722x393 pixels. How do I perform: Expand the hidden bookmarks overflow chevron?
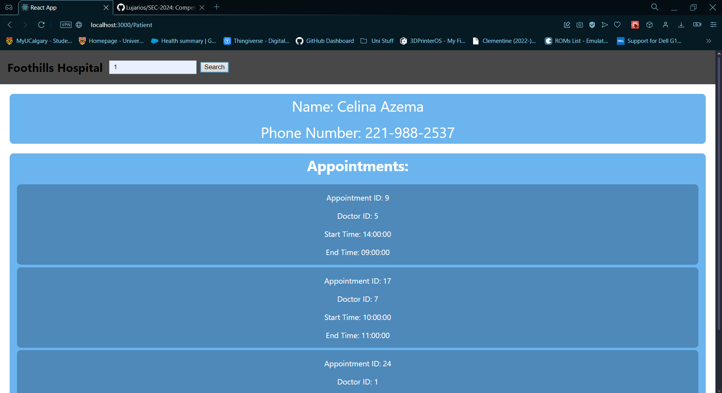pyautogui.click(x=708, y=41)
